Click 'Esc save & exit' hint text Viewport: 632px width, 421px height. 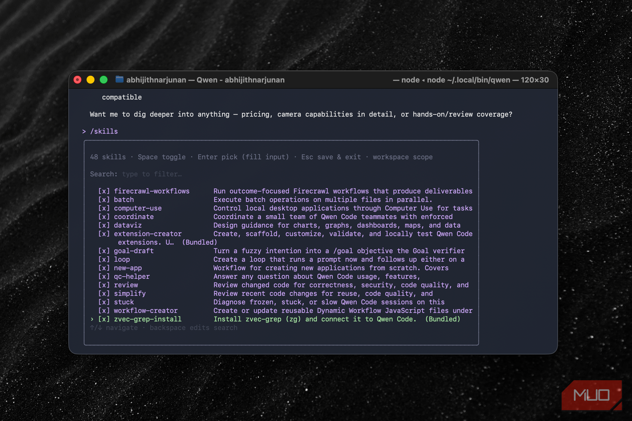tap(331, 157)
